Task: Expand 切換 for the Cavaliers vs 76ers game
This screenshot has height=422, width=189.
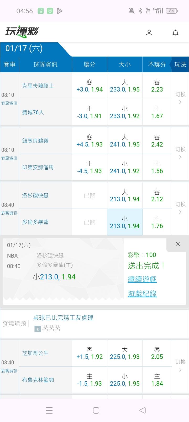Action: (x=180, y=98)
